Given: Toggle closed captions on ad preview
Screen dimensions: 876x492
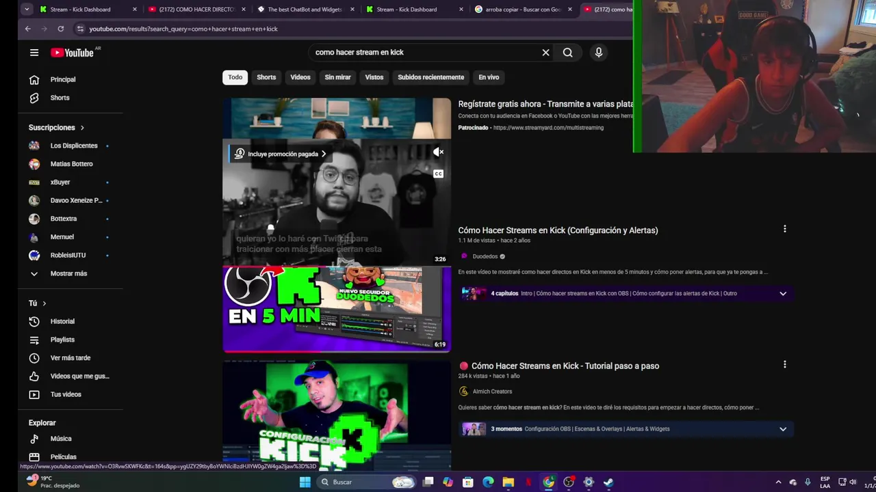Looking at the screenshot, I should [x=438, y=174].
